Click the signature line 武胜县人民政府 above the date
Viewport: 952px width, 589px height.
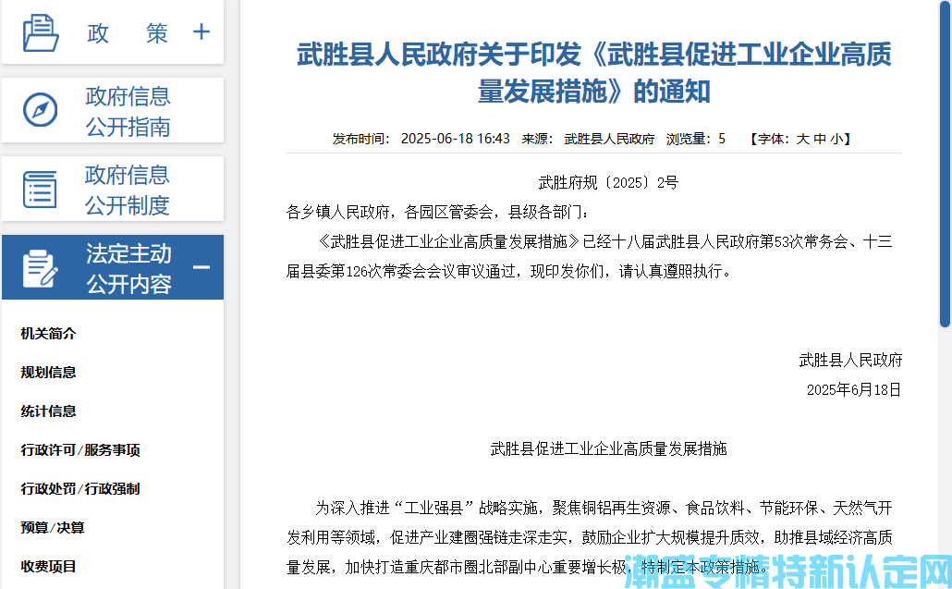(x=850, y=360)
